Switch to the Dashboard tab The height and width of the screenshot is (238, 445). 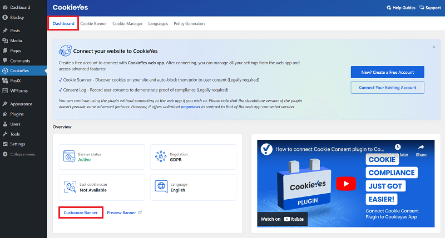[63, 23]
